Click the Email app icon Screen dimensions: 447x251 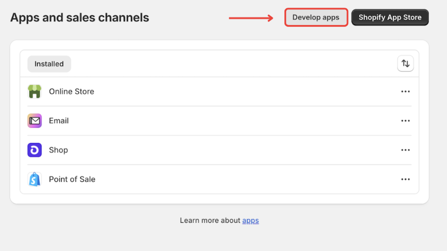coord(35,121)
